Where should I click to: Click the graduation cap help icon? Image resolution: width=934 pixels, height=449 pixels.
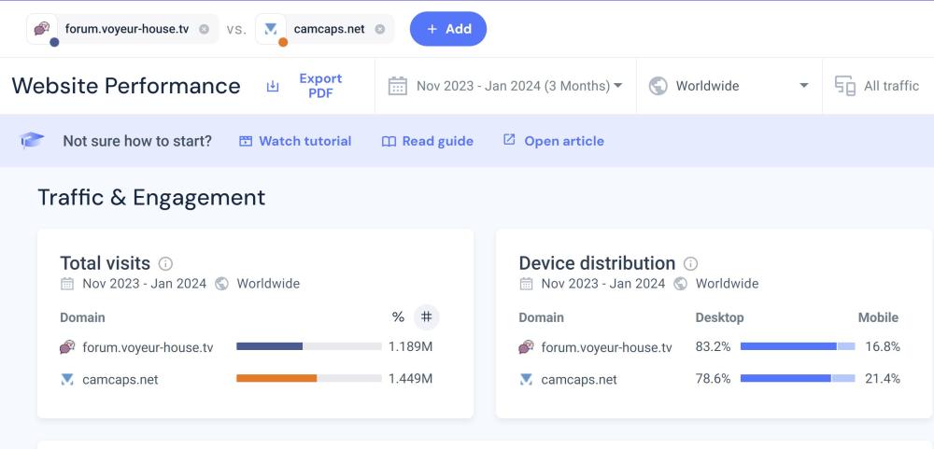pyautogui.click(x=33, y=141)
